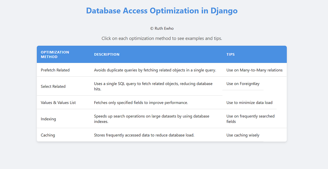
Task: Click the Caching optimization method
Action: pos(48,135)
